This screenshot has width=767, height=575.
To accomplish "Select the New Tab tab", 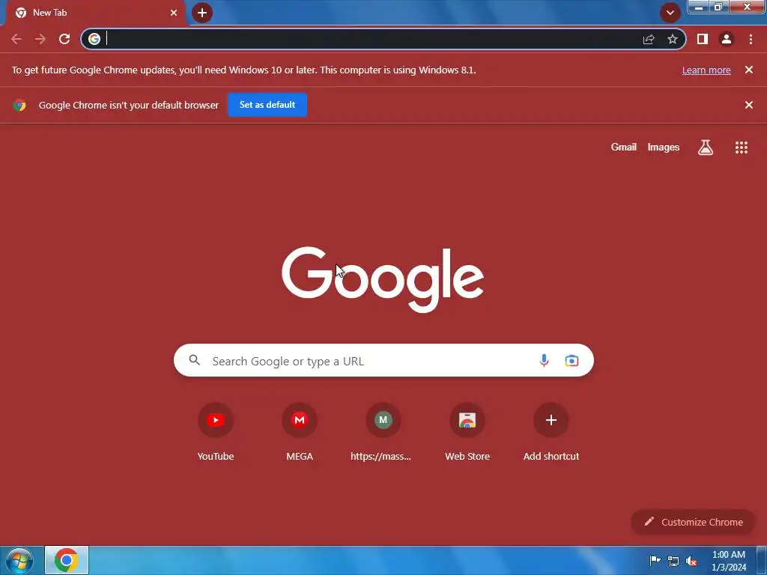I will click(95, 13).
